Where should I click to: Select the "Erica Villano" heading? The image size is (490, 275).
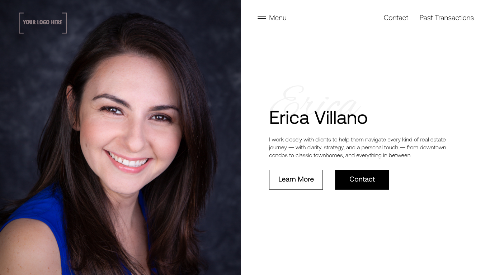pyautogui.click(x=318, y=118)
